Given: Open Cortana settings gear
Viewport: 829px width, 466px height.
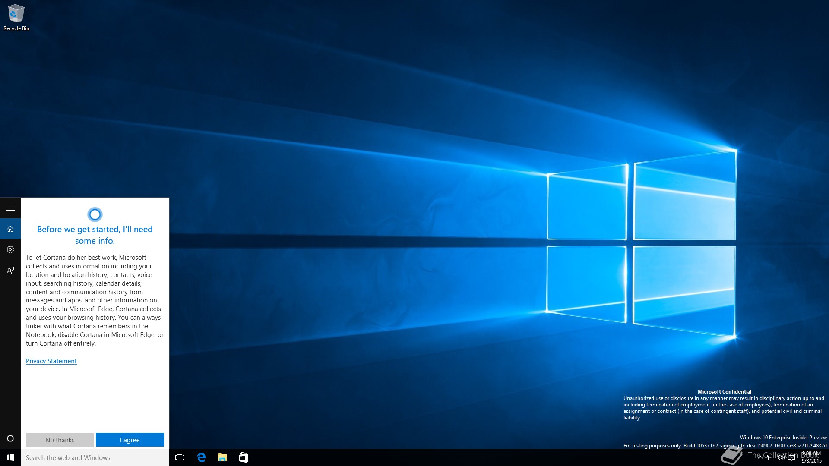Looking at the screenshot, I should pos(10,249).
